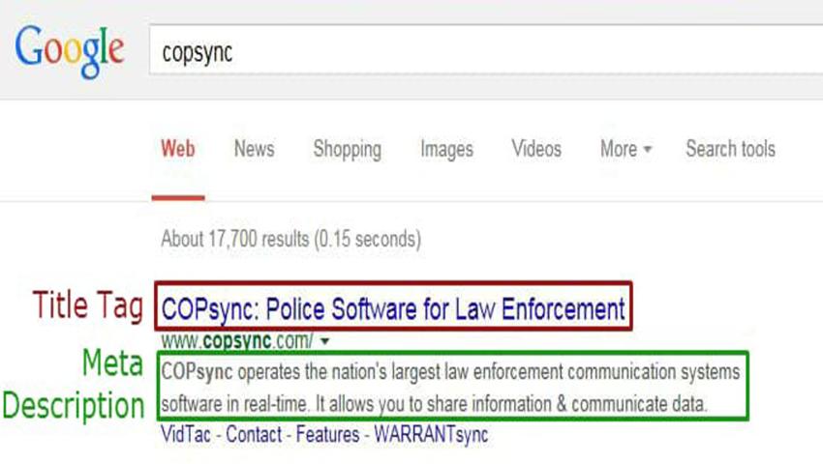Screen dimensions: 823x464
Task: Open the Shopping tab
Action: coord(348,150)
